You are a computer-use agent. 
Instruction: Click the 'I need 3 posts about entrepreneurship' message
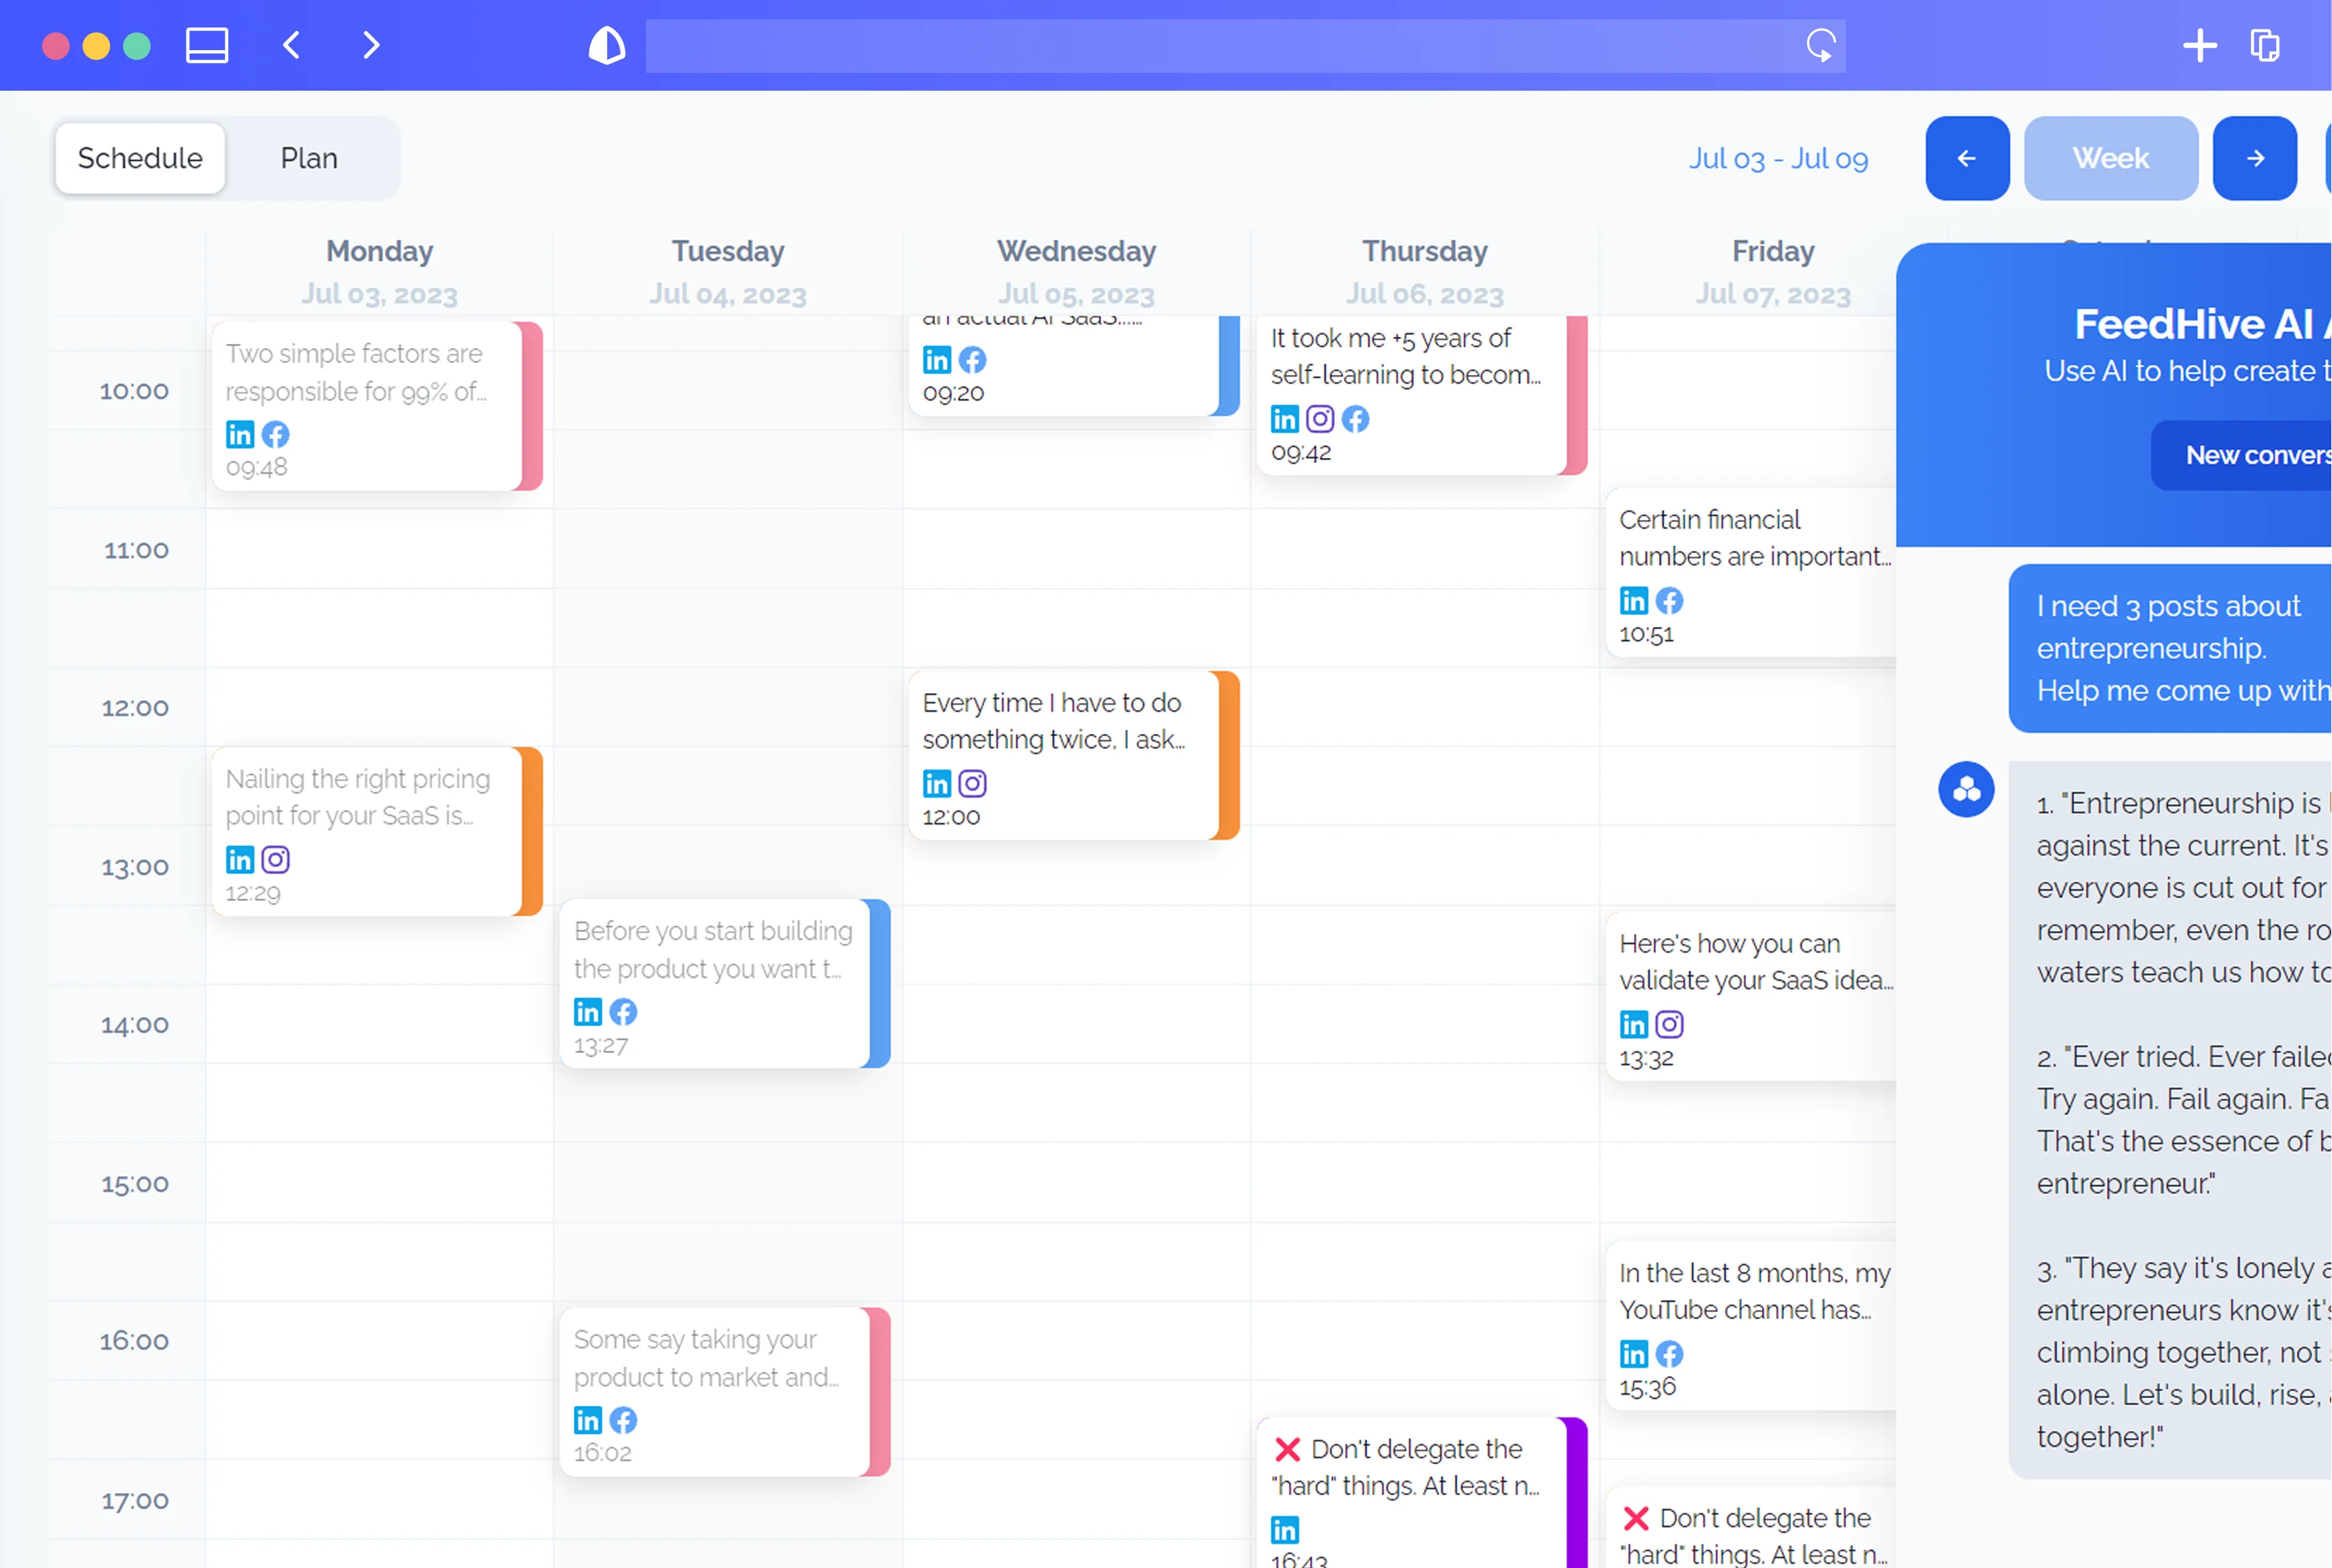click(2170, 648)
